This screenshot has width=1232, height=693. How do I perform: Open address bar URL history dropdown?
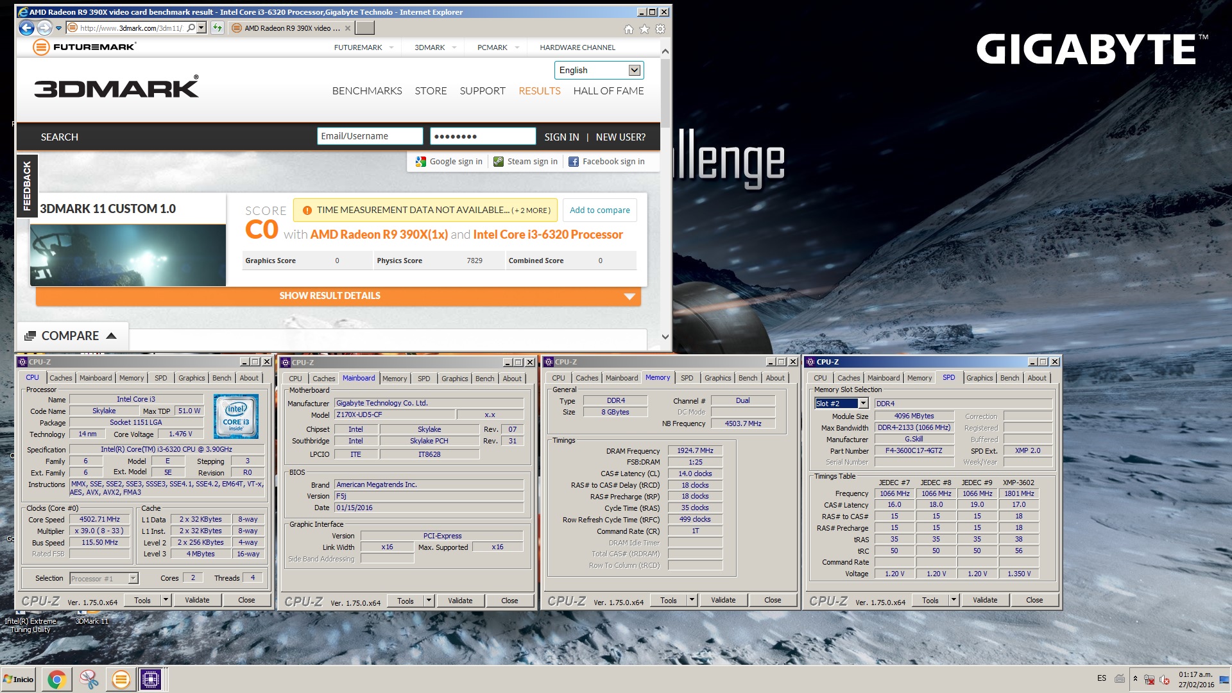(x=201, y=28)
